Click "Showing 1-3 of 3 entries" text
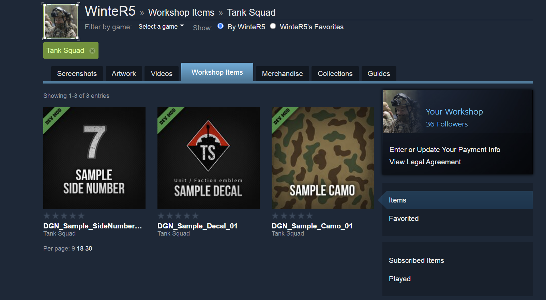 coord(76,96)
